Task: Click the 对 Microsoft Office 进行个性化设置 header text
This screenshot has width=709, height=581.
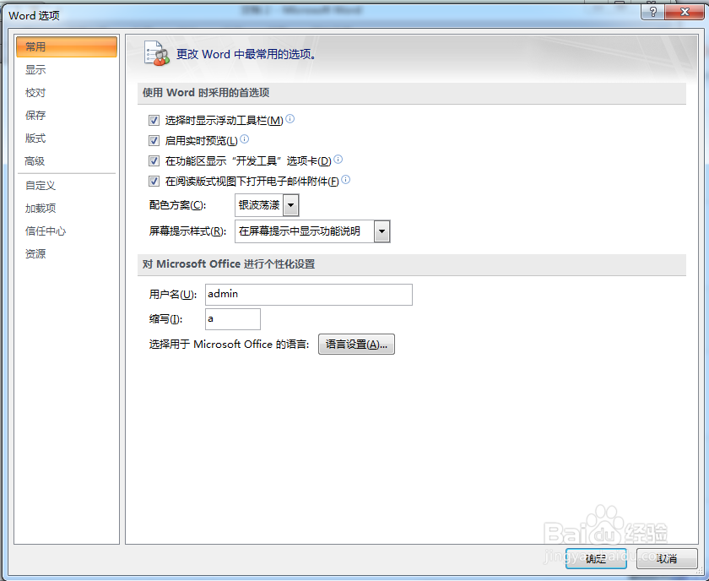Action: click(x=229, y=264)
